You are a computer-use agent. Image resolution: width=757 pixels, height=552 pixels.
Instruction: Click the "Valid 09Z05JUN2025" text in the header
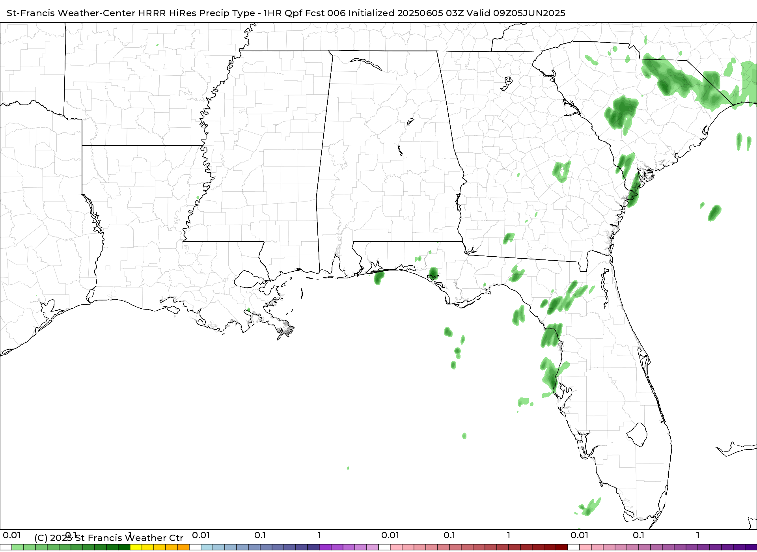pyautogui.click(x=516, y=13)
